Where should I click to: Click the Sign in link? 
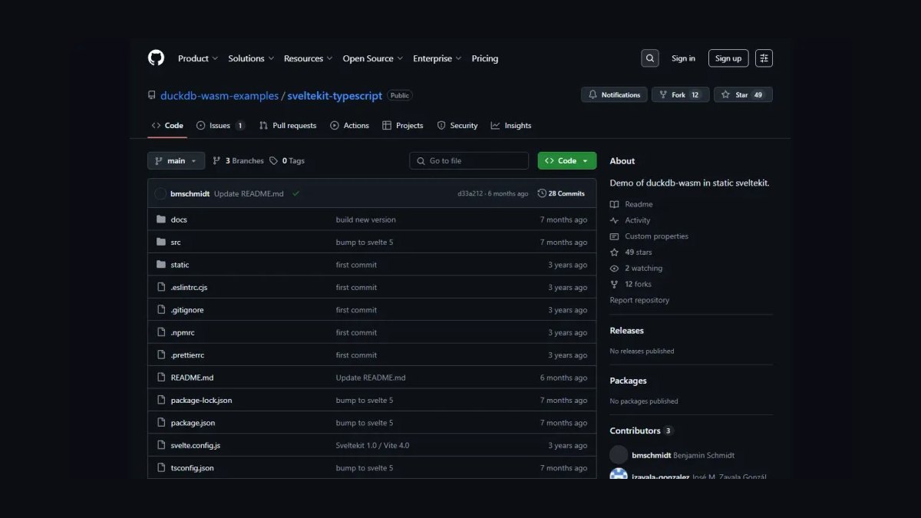(683, 58)
